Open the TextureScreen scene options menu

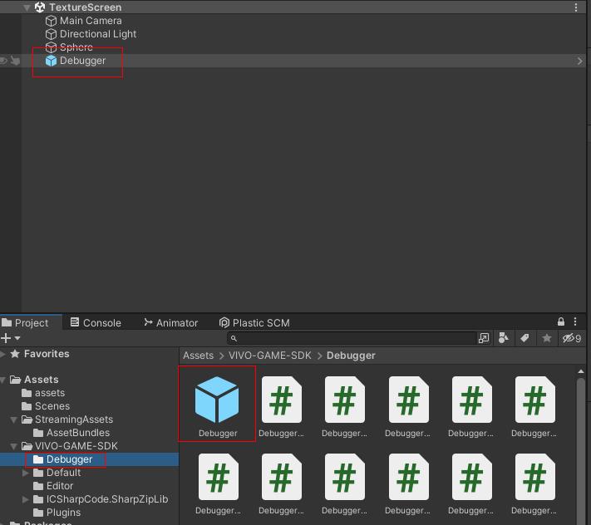tap(576, 7)
